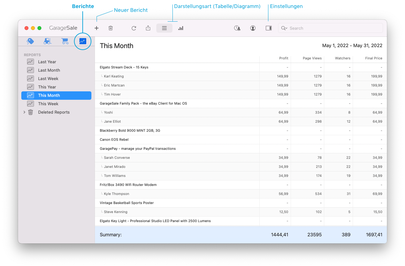Image resolution: width=405 pixels, height=266 pixels.
Task: Open the share export icon
Action: [148, 28]
